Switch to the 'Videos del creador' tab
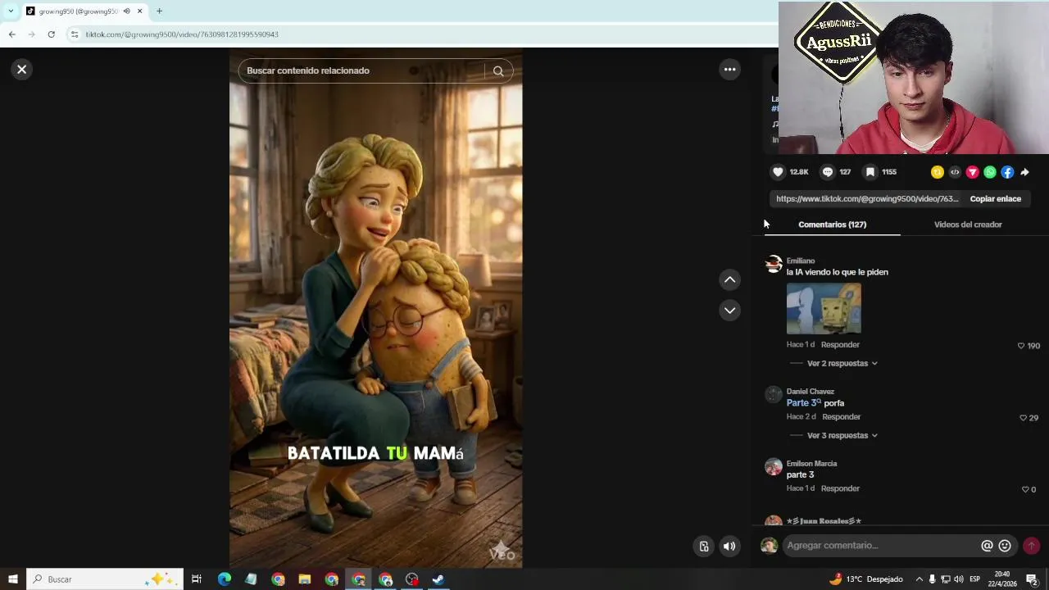 point(968,225)
